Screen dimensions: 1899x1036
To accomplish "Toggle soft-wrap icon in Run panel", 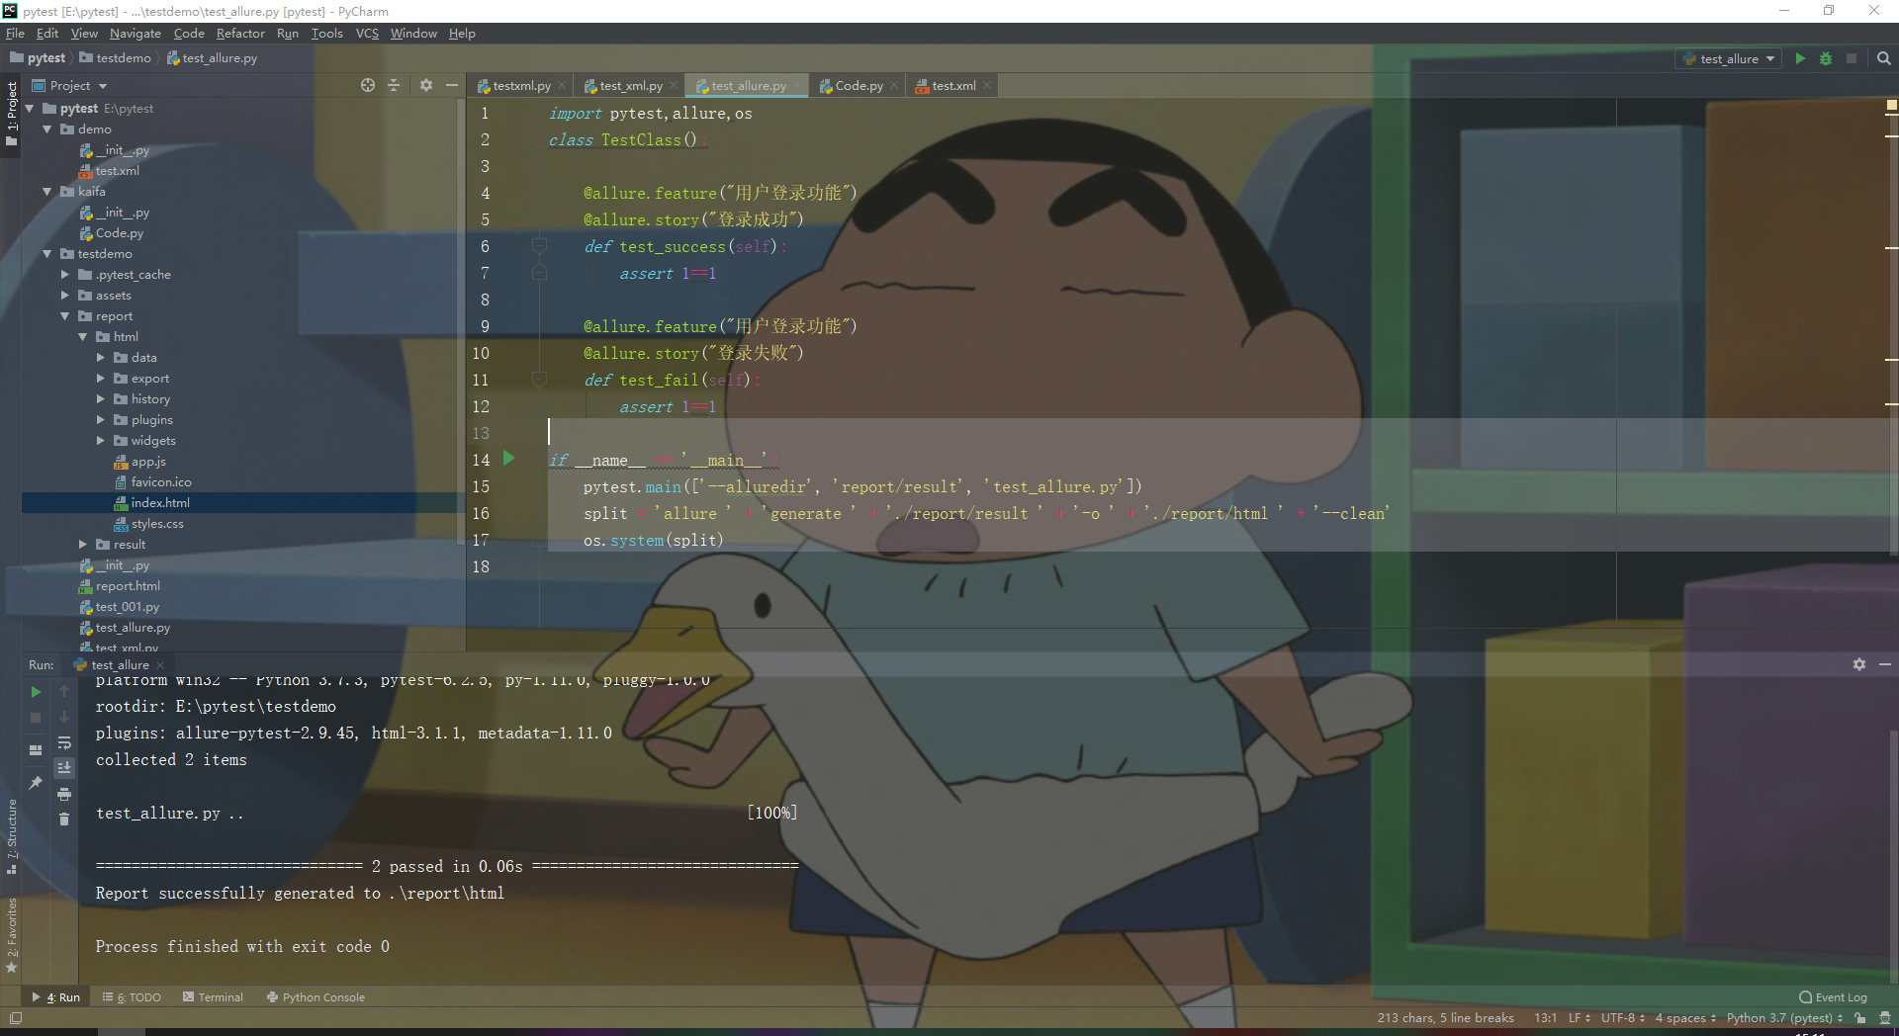I will pos(64,742).
